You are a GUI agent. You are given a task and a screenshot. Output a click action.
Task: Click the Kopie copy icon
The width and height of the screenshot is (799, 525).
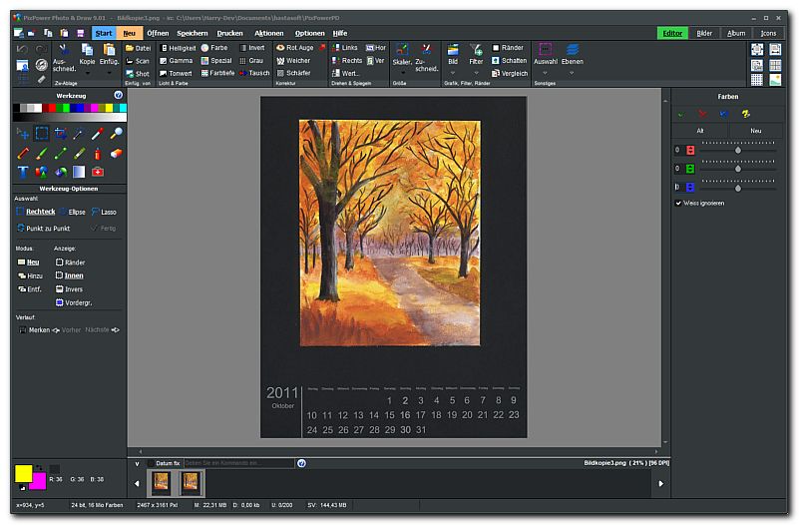click(87, 50)
